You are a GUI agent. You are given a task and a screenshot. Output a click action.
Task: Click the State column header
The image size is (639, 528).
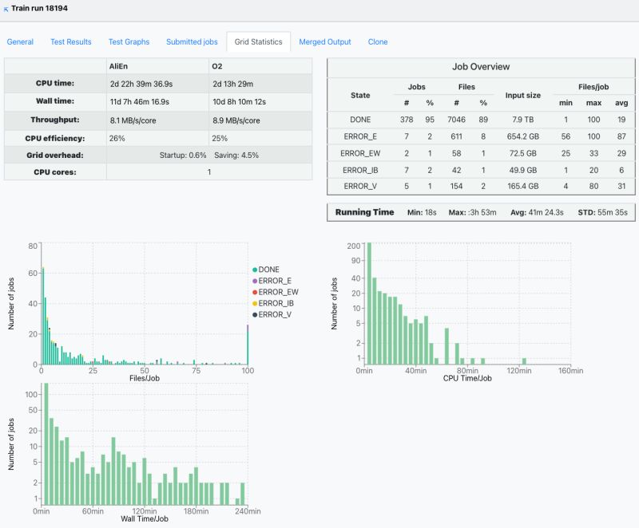(360, 95)
